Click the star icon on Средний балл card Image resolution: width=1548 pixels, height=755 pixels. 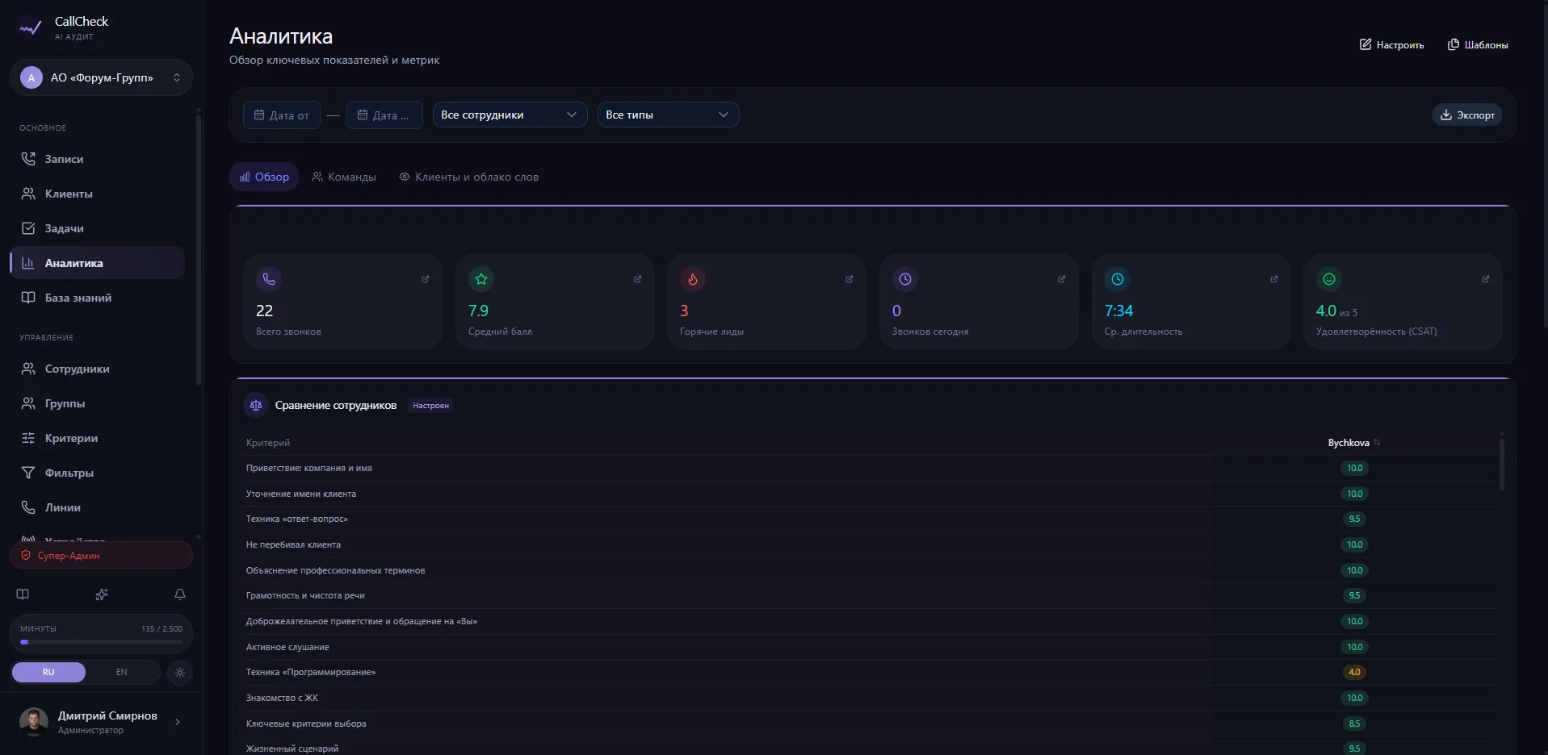[481, 279]
